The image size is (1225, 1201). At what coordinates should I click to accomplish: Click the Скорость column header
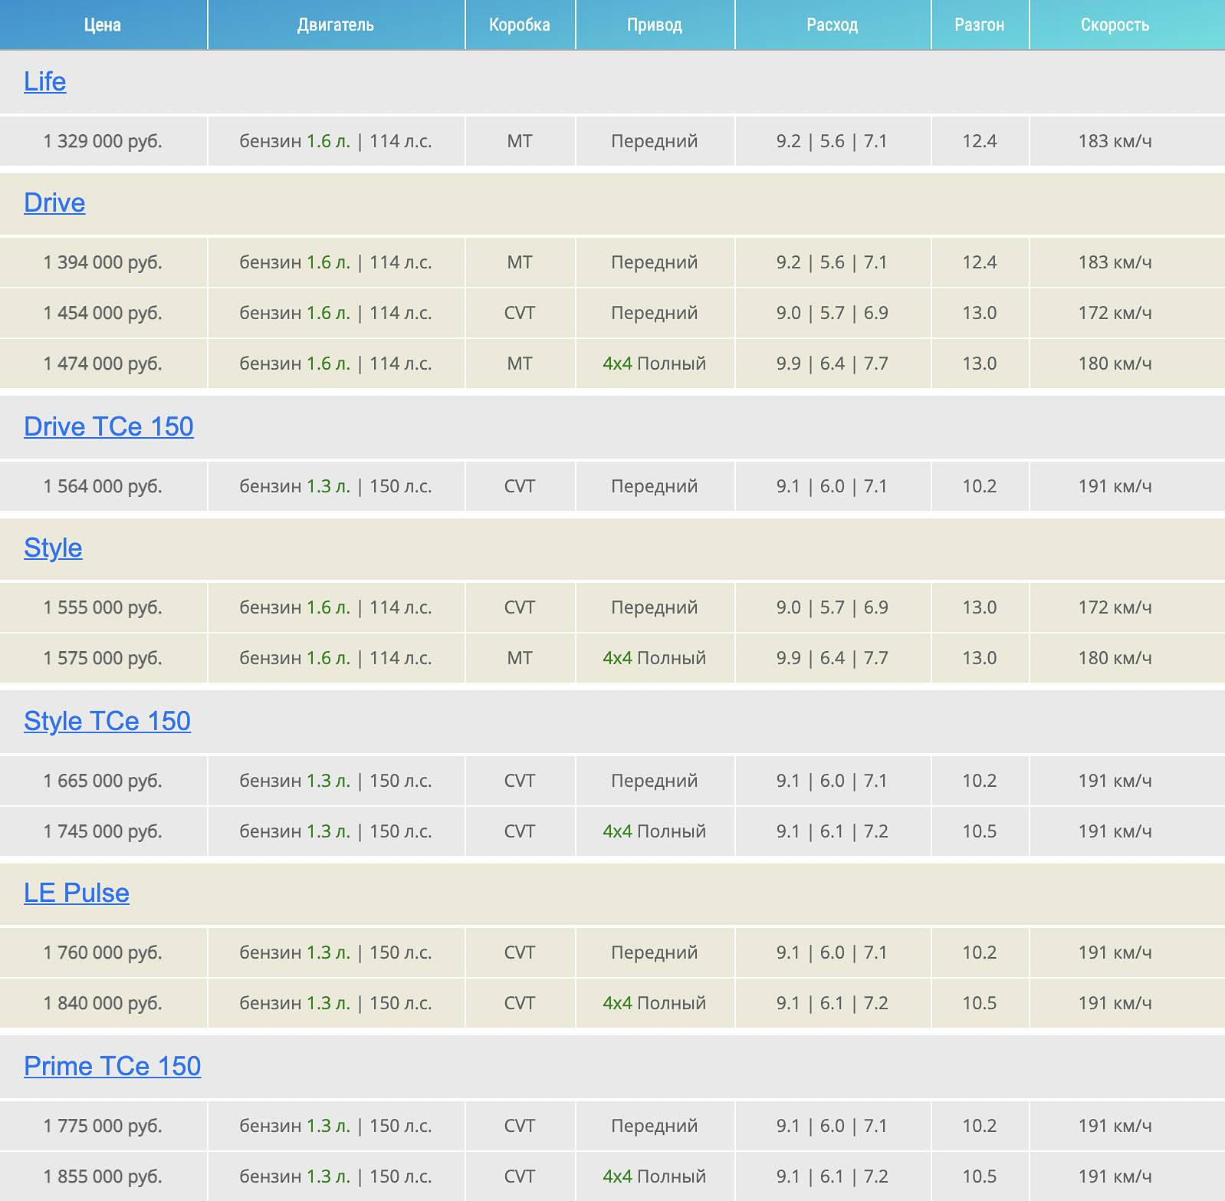1115,25
